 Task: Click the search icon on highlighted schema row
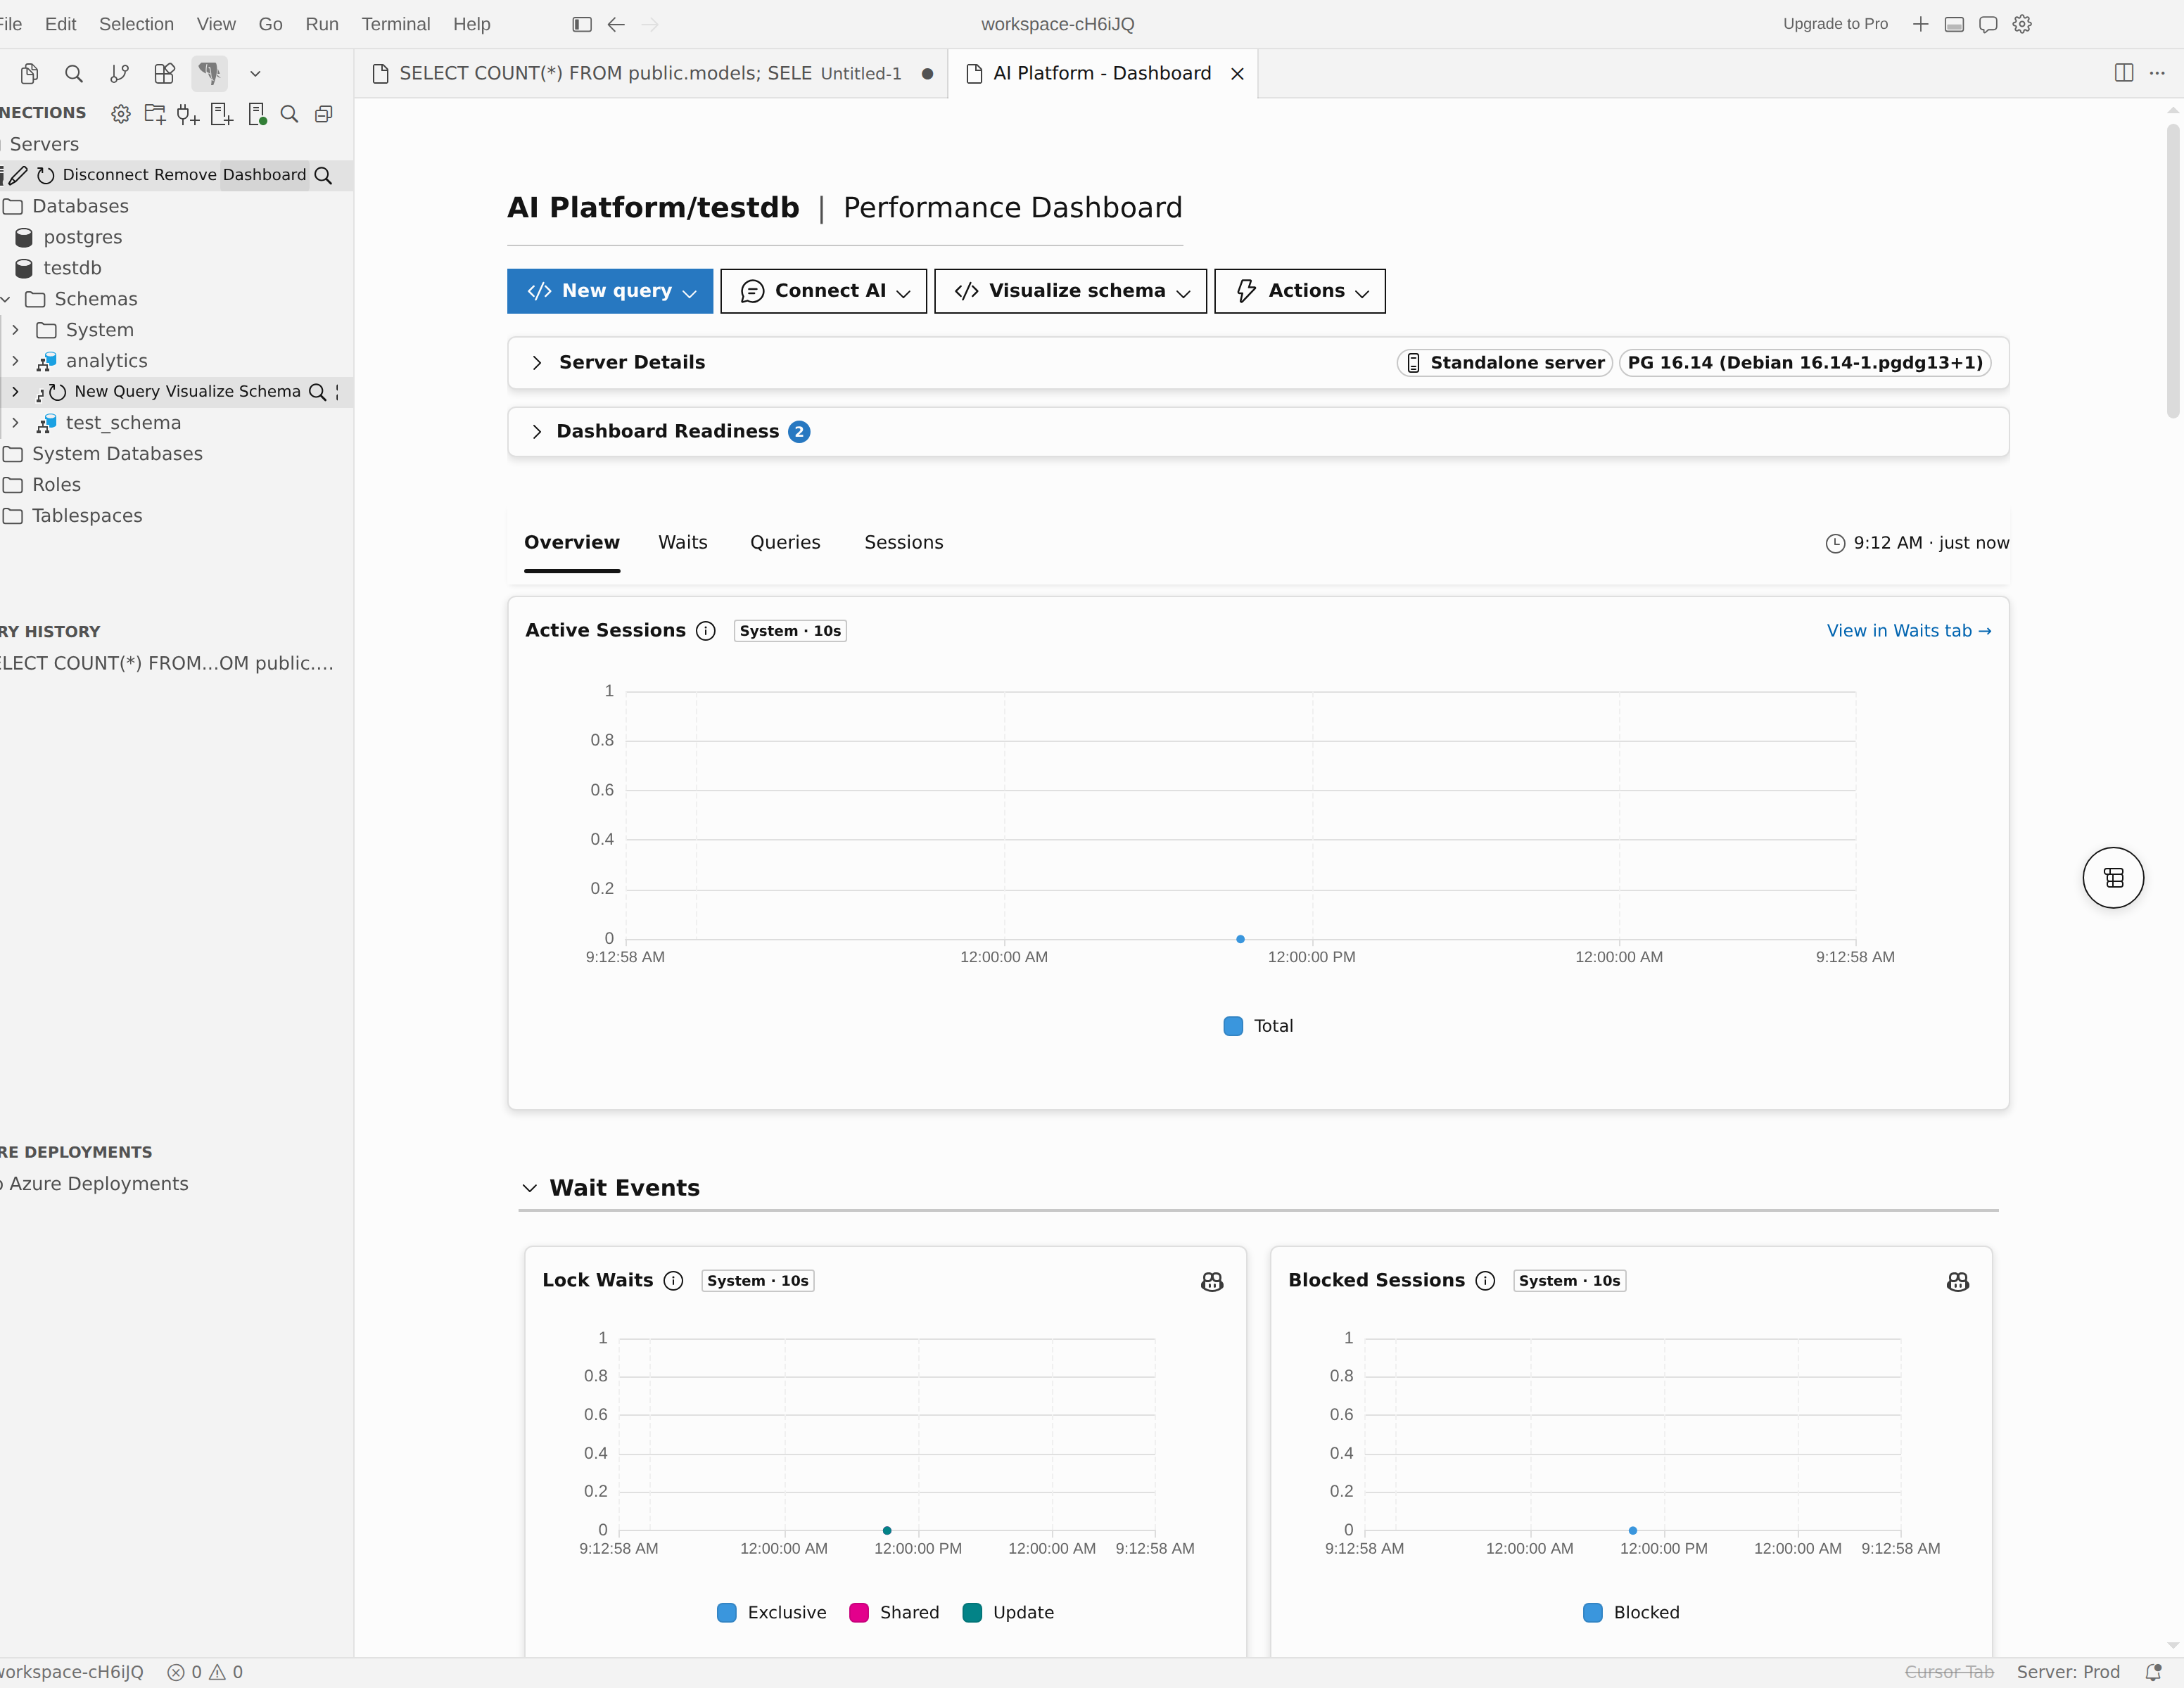pyautogui.click(x=317, y=392)
